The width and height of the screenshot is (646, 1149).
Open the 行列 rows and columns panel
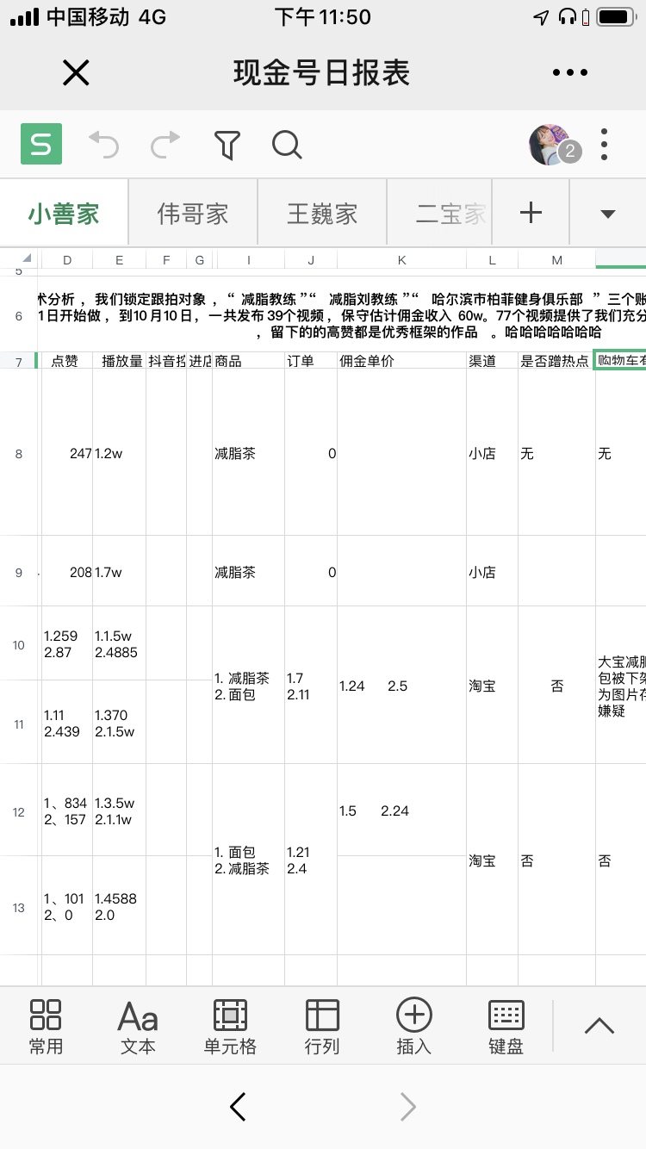(x=322, y=1027)
